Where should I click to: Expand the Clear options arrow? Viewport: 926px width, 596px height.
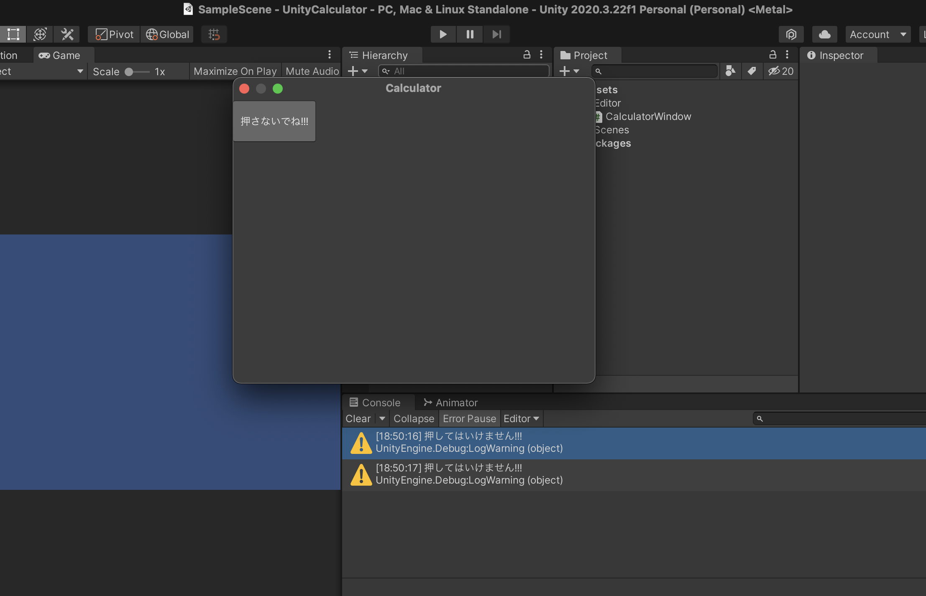[382, 418]
